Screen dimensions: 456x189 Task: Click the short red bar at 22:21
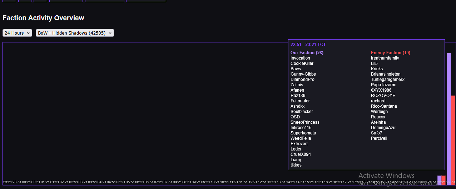(x=443, y=180)
